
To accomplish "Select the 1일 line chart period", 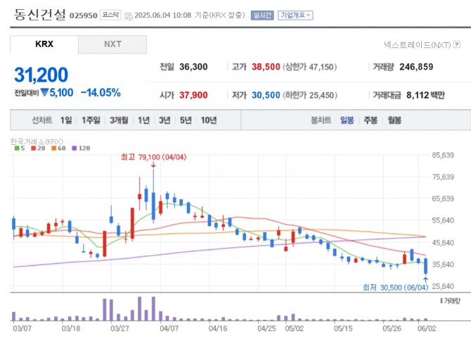I will pyautogui.click(x=66, y=120).
